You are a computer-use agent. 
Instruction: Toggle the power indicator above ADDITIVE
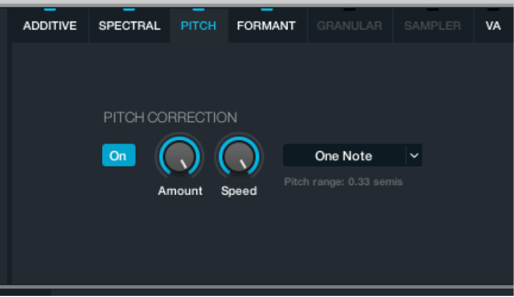click(50, 8)
